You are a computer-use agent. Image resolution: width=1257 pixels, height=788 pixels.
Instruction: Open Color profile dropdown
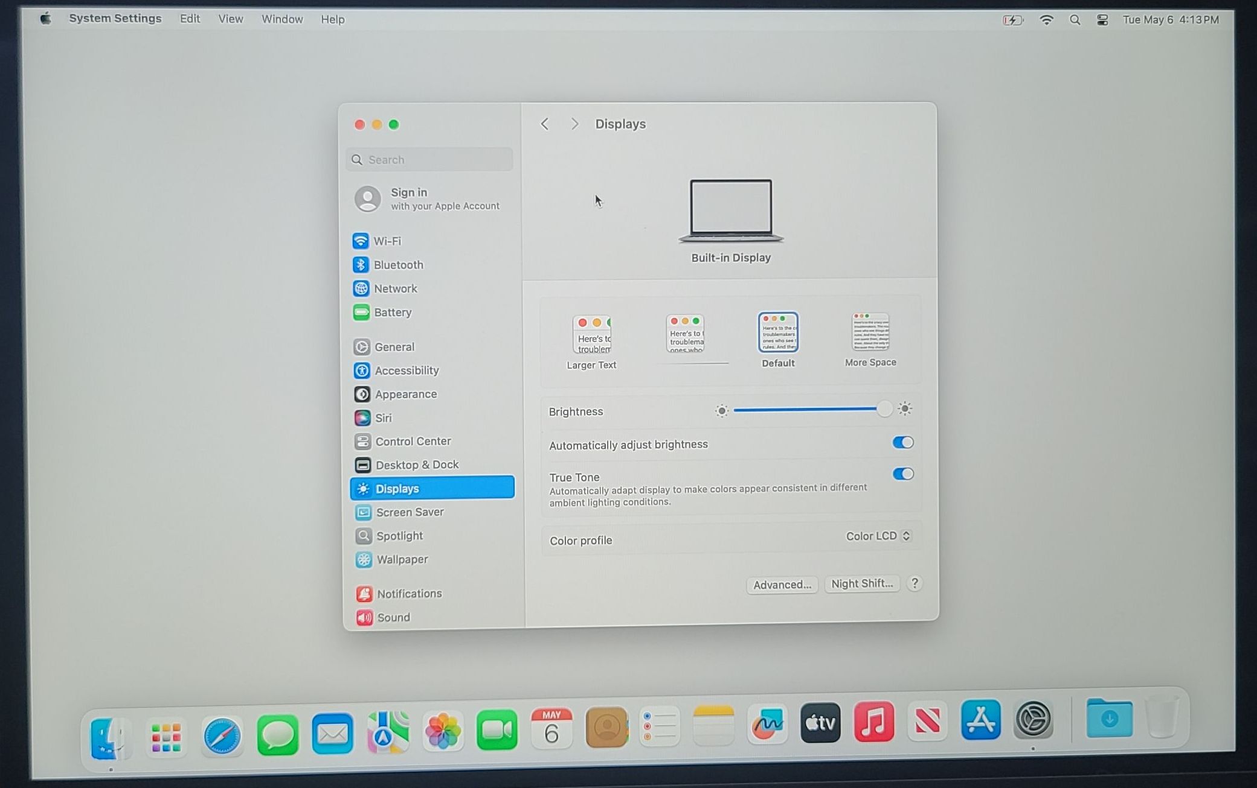(x=878, y=536)
